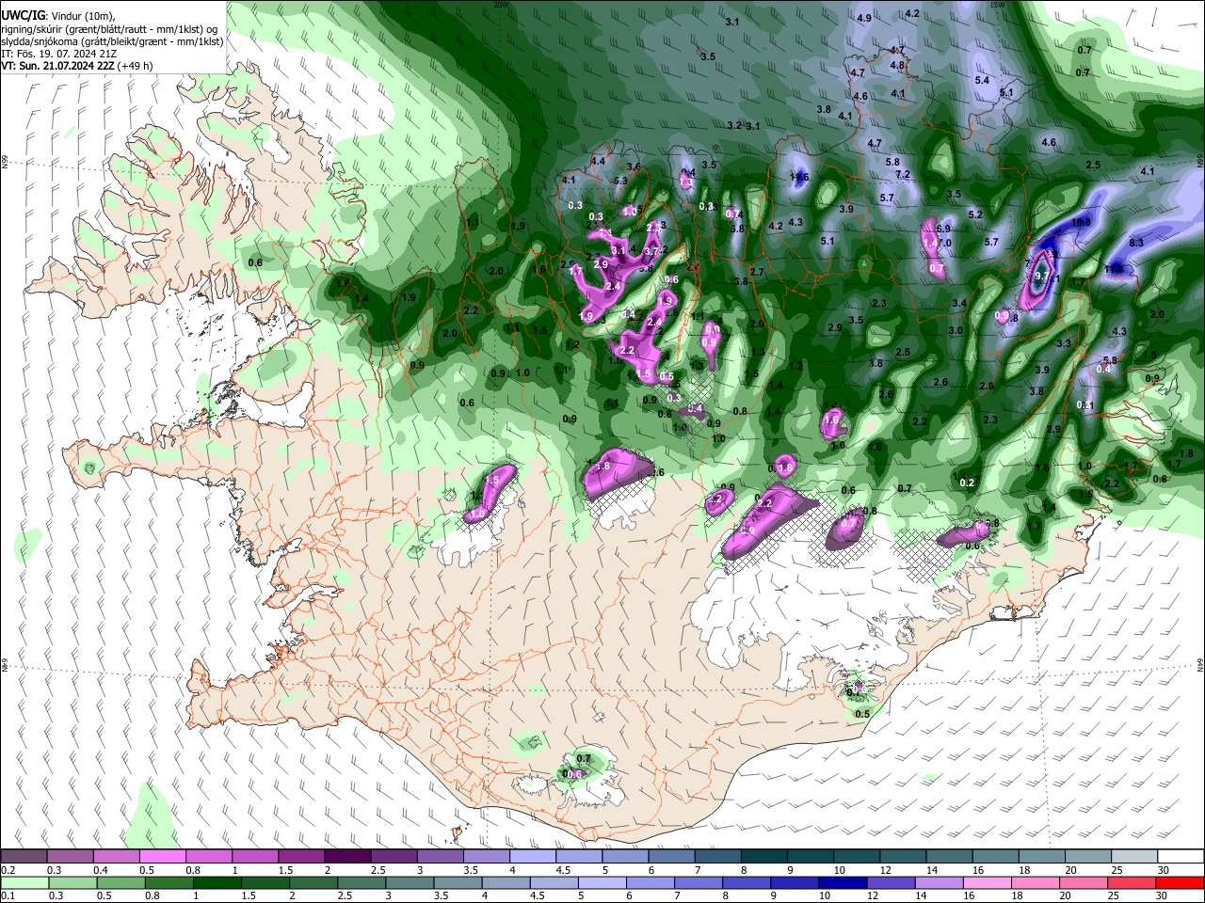Click the '6.9' precipitation value on the map
Viewport: 1205px width, 903px height.
943,229
